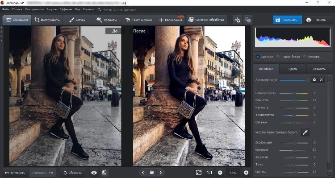The image size is (335, 178).
Task: Open folder icon between navigation arrows
Action: coord(152,173)
